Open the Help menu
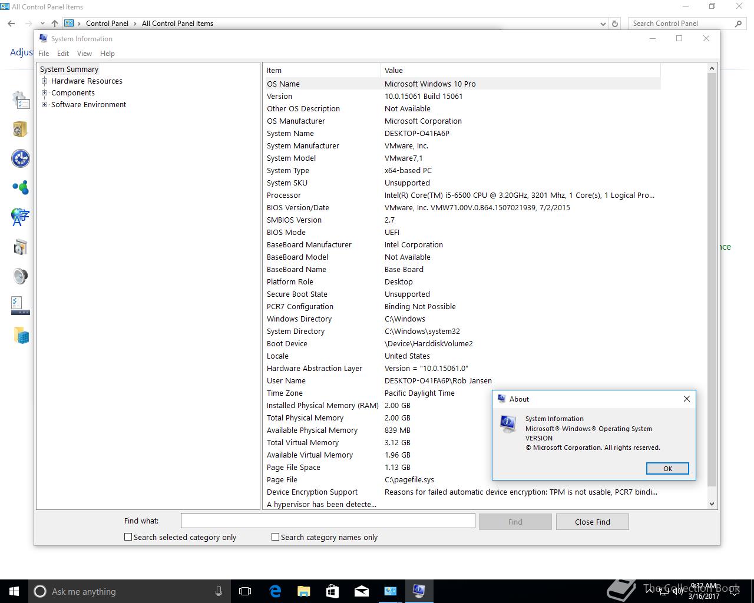This screenshot has height=603, width=754. click(107, 53)
